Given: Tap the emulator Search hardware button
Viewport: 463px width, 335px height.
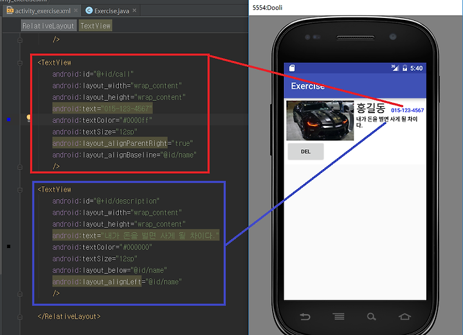Looking at the screenshot, I should tap(372, 317).
